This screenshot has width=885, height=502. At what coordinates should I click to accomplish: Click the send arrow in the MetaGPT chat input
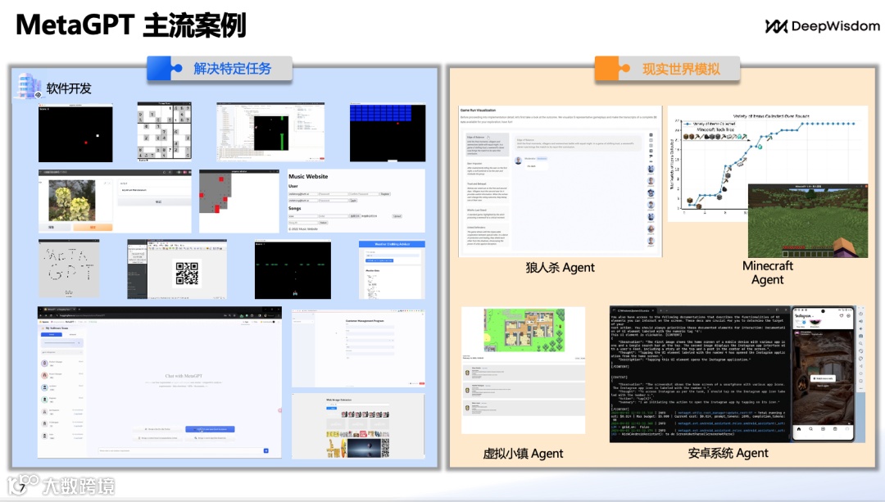[x=266, y=450]
